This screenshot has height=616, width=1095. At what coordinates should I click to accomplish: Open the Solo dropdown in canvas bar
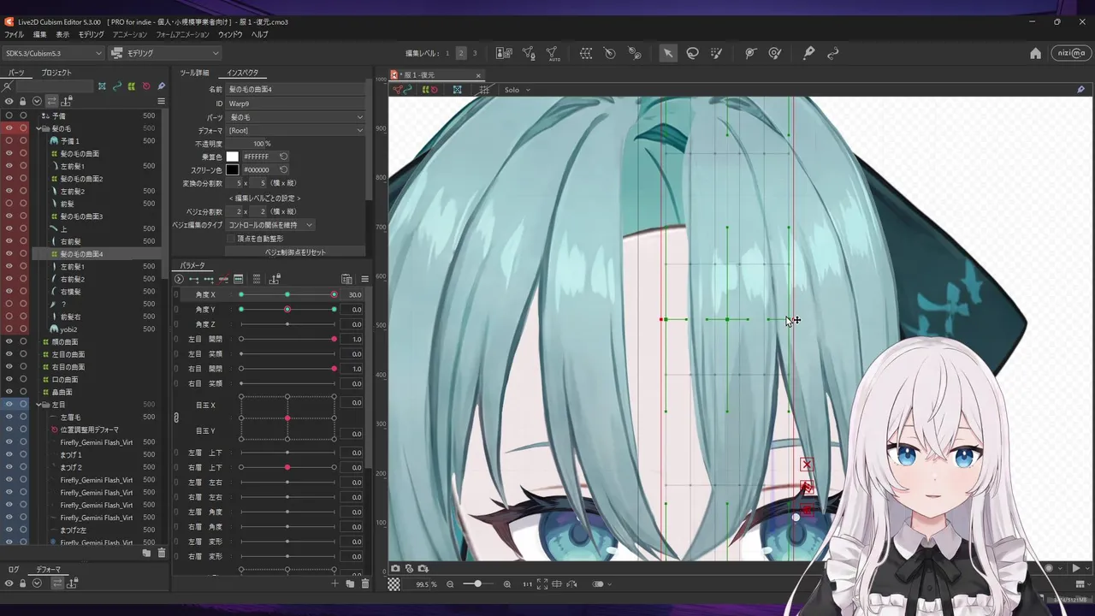coord(517,90)
